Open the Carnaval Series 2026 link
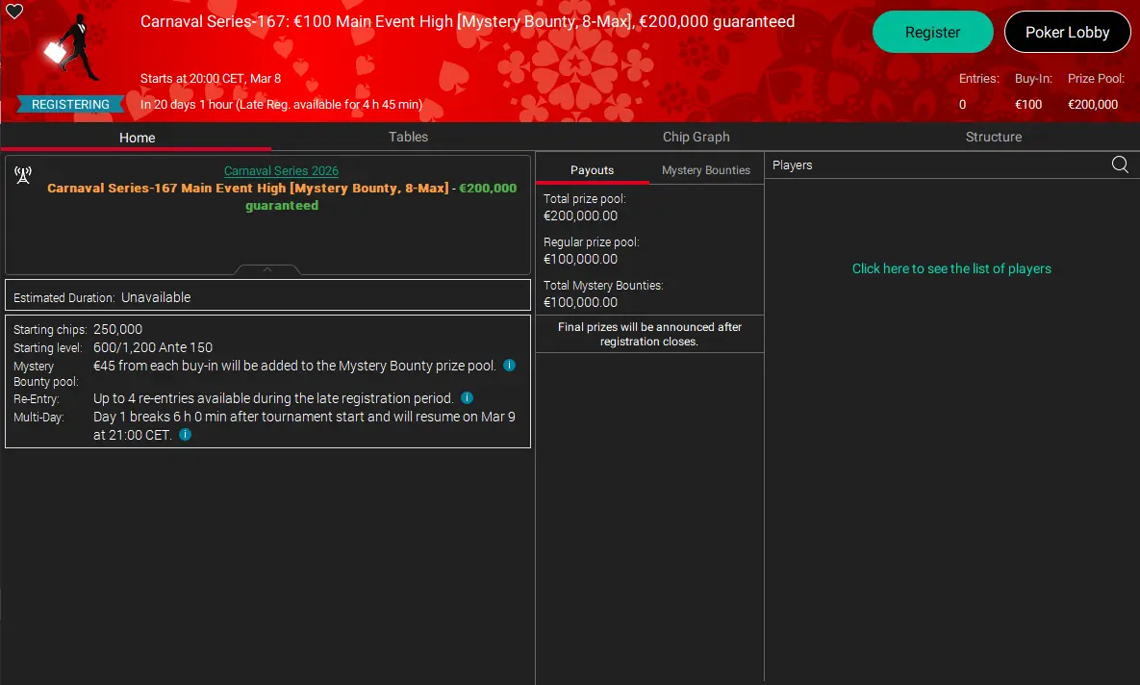Image resolution: width=1140 pixels, height=685 pixels. [x=281, y=171]
